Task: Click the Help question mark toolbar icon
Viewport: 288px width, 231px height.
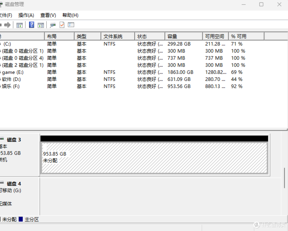Action: click(31, 25)
